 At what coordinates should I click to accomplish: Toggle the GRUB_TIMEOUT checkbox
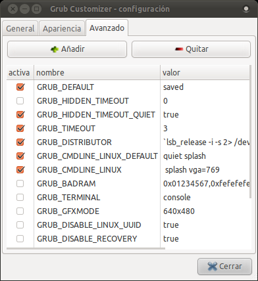[x=20, y=129]
